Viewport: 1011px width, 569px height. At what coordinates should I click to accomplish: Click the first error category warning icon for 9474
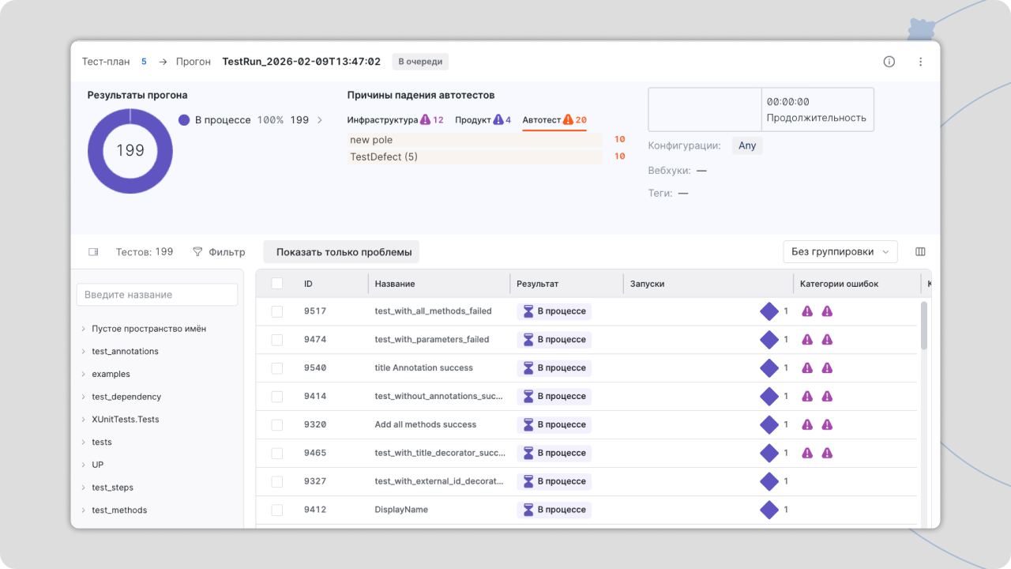[x=807, y=340]
